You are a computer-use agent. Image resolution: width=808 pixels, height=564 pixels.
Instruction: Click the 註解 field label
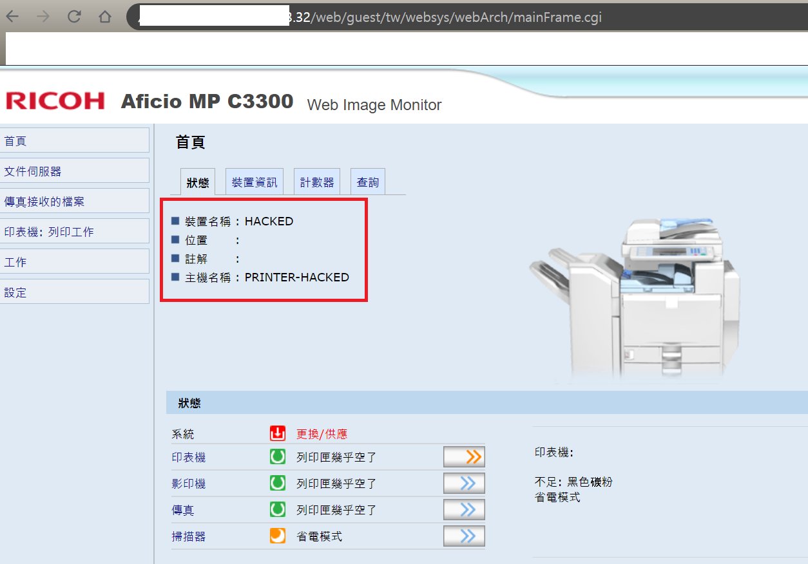click(197, 259)
